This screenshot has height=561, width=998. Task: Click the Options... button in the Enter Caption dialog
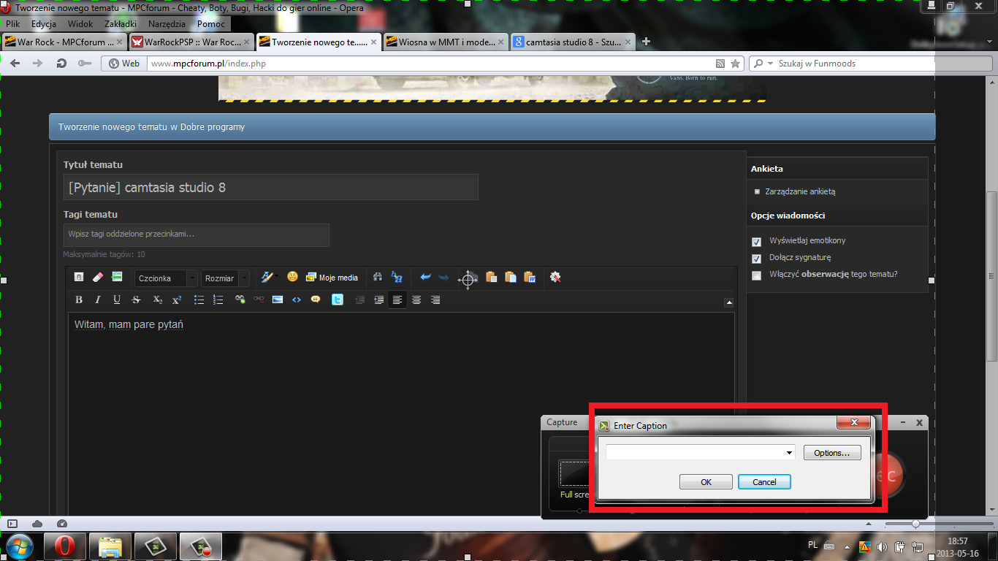click(x=832, y=453)
